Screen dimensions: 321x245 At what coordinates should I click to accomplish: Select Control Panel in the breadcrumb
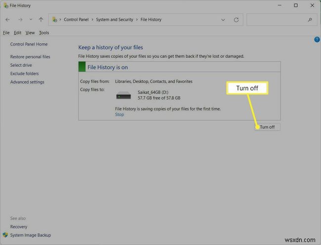tap(76, 19)
